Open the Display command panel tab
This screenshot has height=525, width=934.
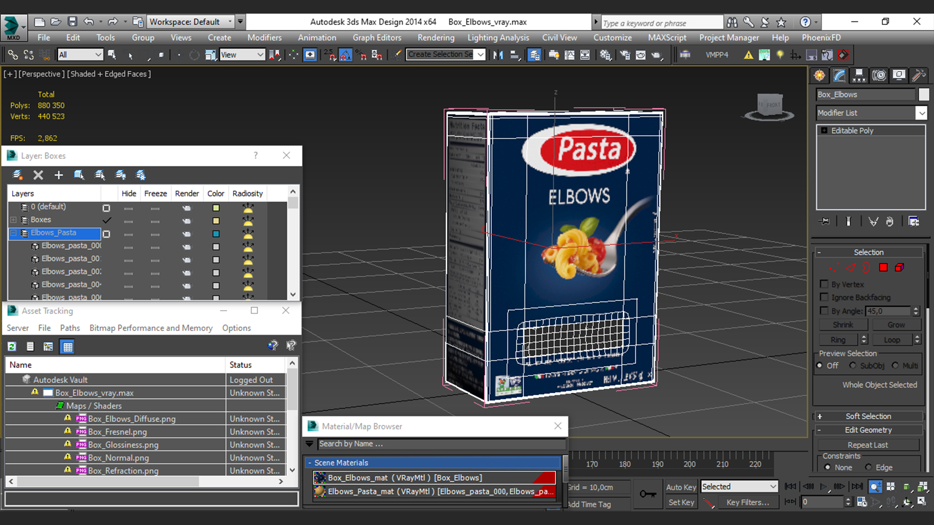[899, 75]
